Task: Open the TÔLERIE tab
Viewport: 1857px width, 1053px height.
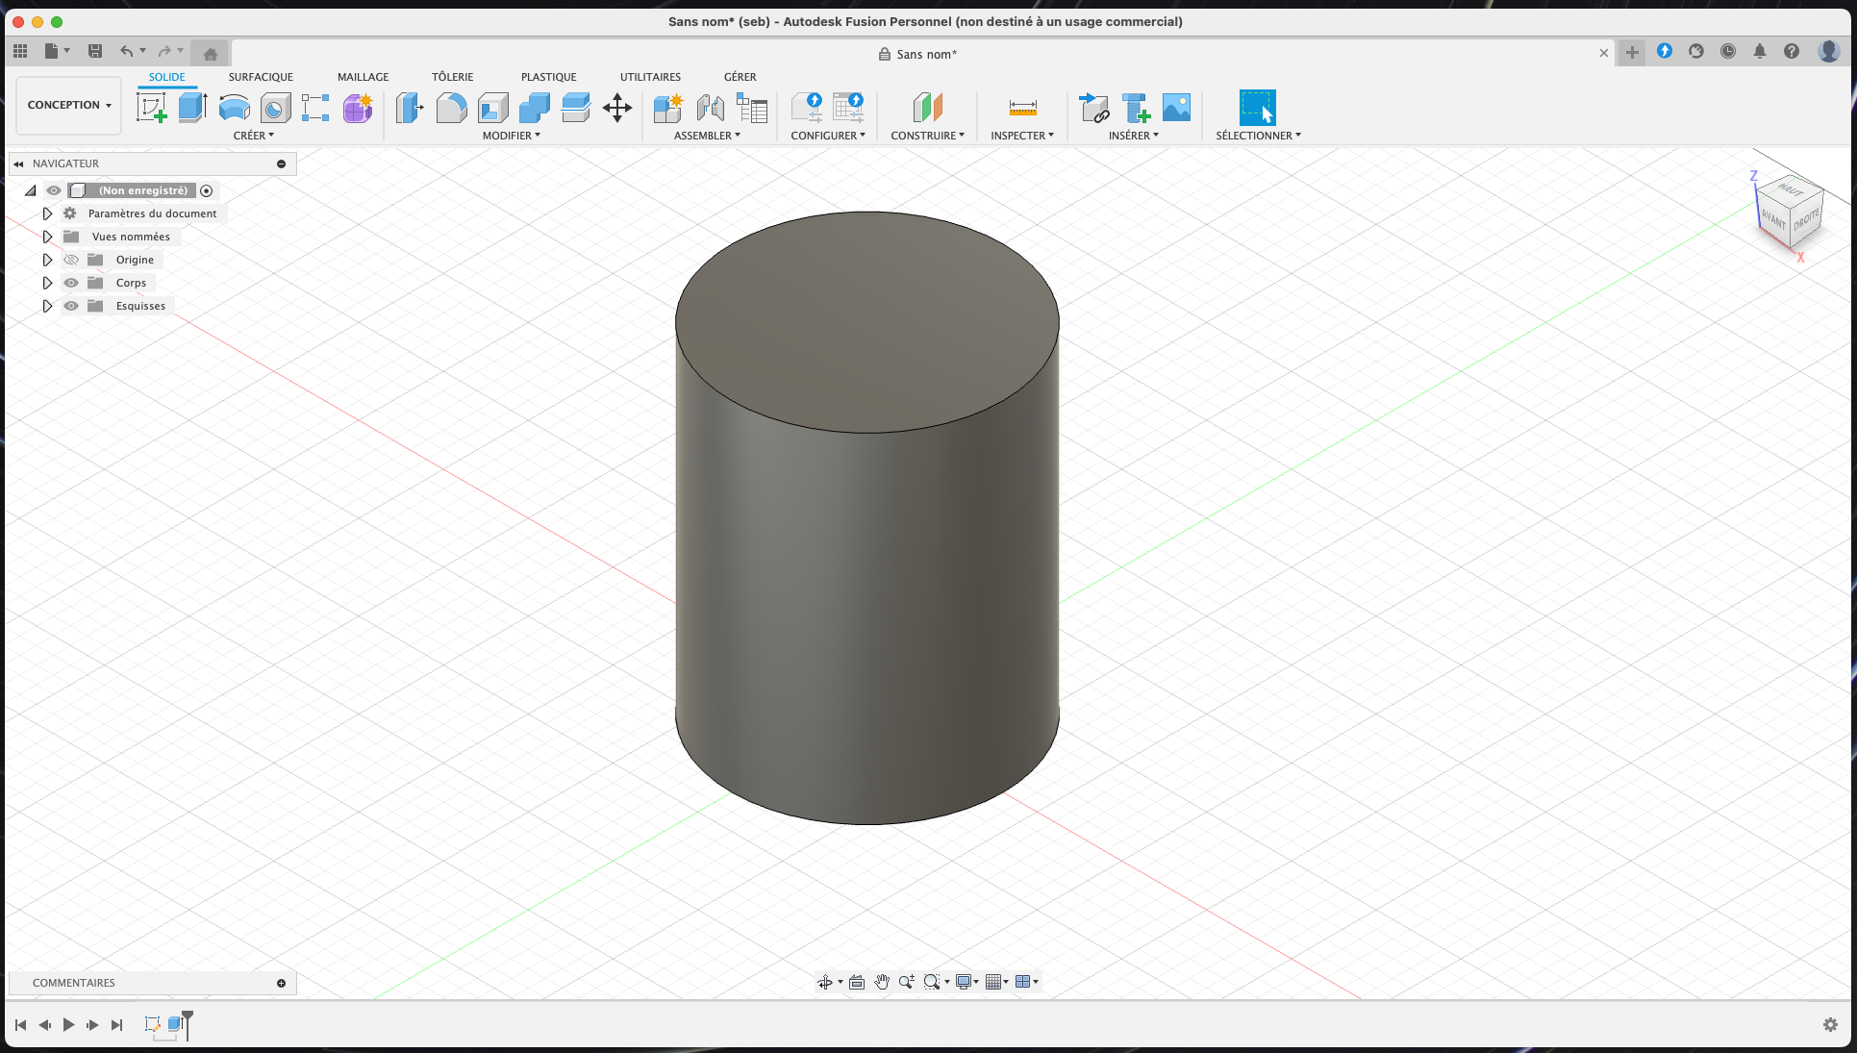Action: [452, 77]
